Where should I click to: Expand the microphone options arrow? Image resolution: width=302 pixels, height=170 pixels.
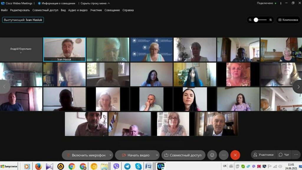point(111,155)
